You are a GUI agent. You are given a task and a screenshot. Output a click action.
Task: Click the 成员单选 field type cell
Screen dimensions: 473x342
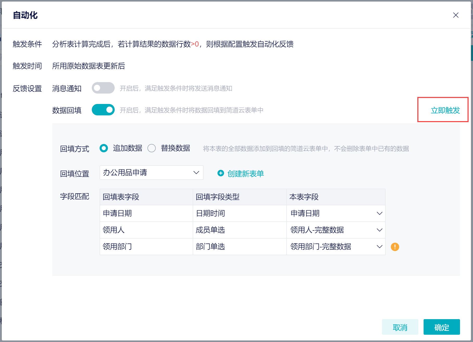point(240,230)
